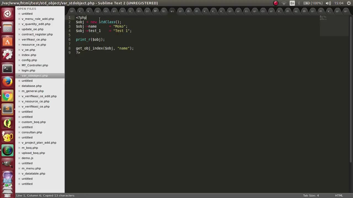Click the editor vertical scrollbar
Viewport: 353px width, 198px height.
tap(351, 89)
